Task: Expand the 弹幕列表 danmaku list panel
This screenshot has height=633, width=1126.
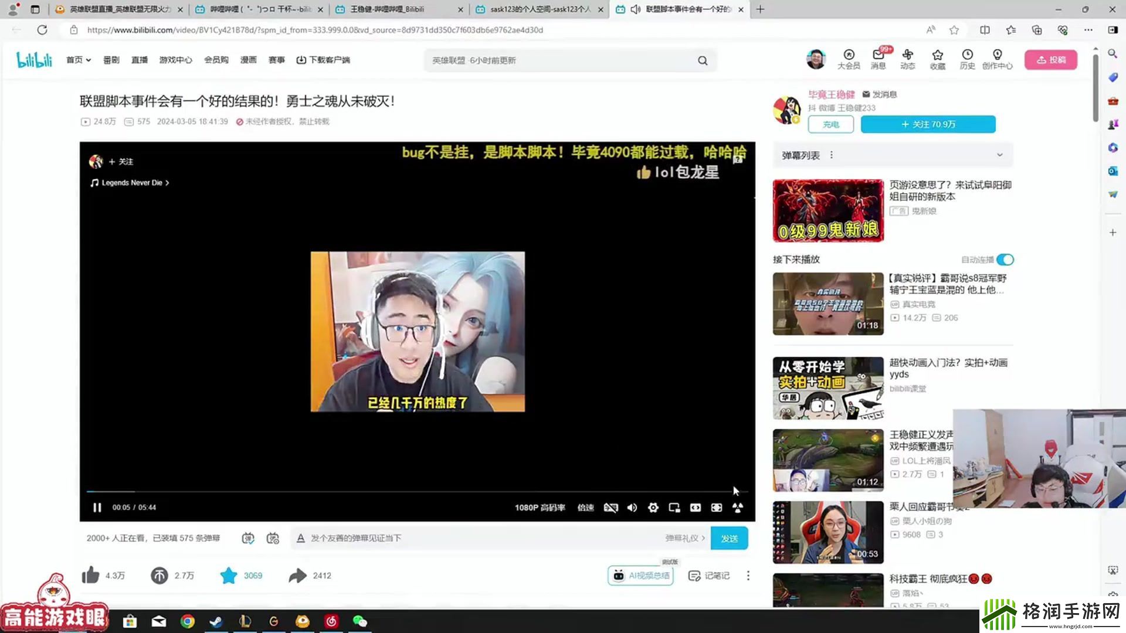Action: point(1000,154)
